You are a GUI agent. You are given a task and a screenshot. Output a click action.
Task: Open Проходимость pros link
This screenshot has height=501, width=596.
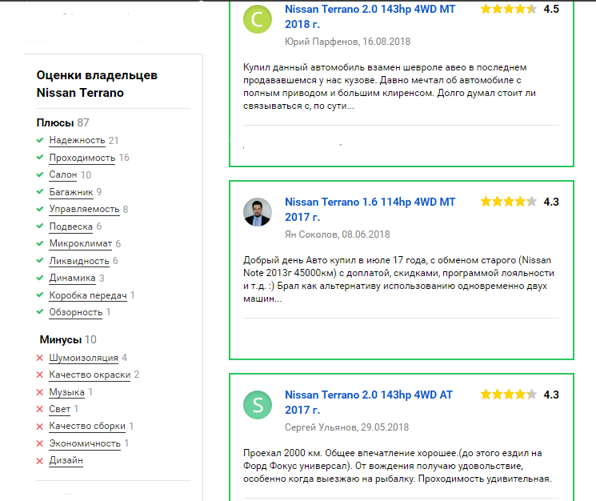pos(82,158)
